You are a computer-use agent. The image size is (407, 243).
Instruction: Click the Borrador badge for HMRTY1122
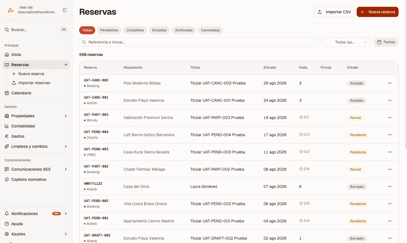tap(357, 187)
